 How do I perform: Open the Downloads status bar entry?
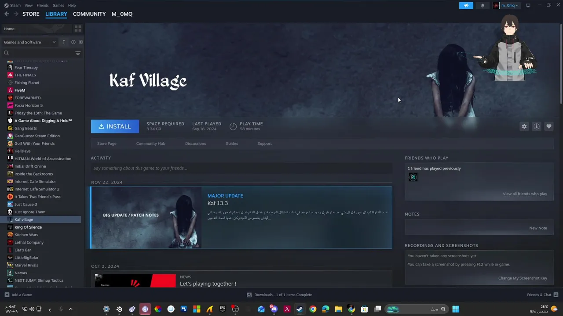point(279,295)
